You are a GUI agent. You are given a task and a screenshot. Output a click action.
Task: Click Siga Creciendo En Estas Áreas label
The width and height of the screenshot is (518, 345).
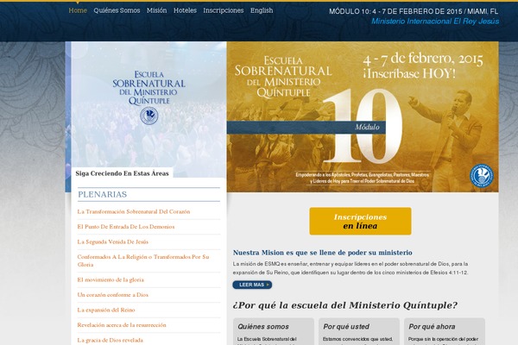pos(122,173)
